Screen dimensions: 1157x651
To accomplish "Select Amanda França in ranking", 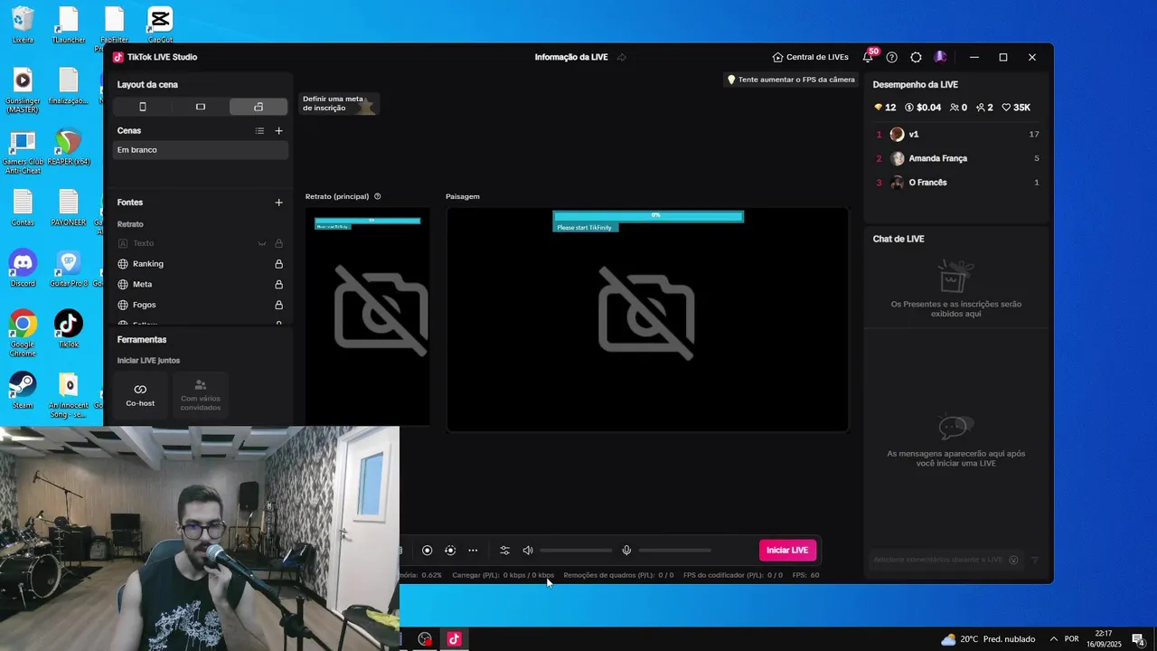I will 957,158.
